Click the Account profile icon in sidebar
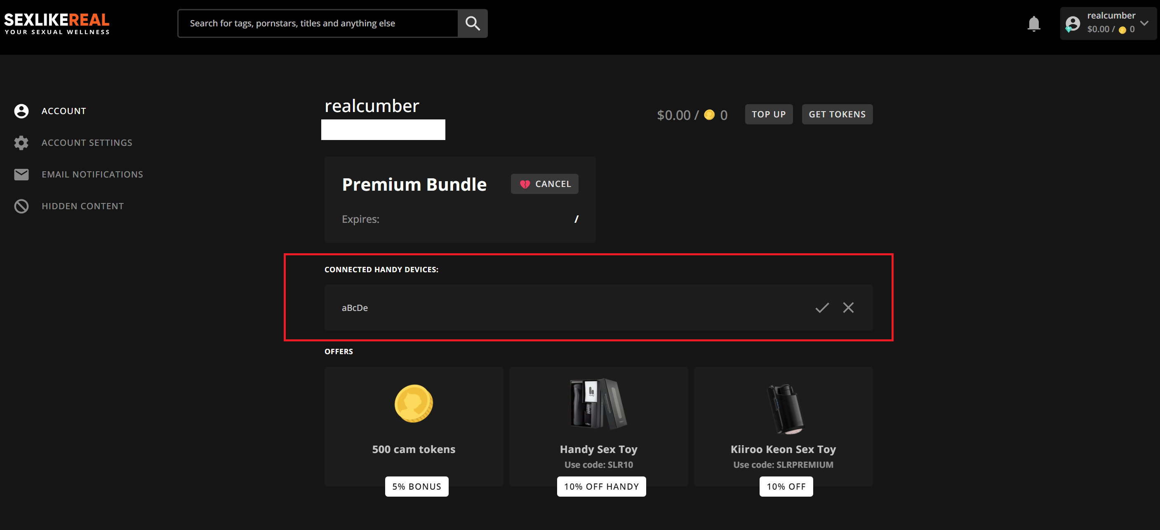The image size is (1160, 530). point(21,111)
